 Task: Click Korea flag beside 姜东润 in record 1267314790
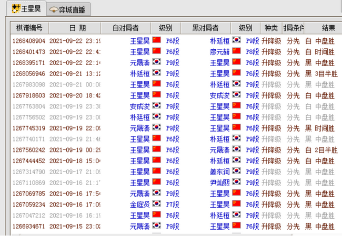[236, 171]
